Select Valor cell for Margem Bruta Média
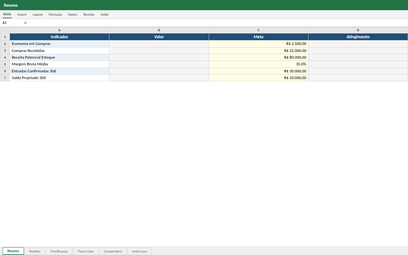 pyautogui.click(x=159, y=64)
